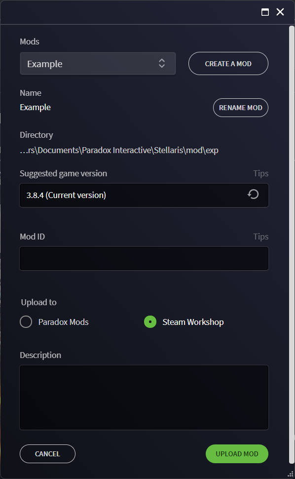
Task: Click the Cancel button
Action: 47,454
